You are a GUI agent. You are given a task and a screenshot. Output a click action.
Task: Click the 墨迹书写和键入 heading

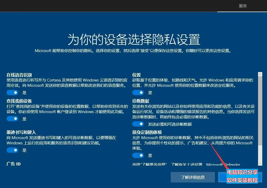[x=21, y=132]
